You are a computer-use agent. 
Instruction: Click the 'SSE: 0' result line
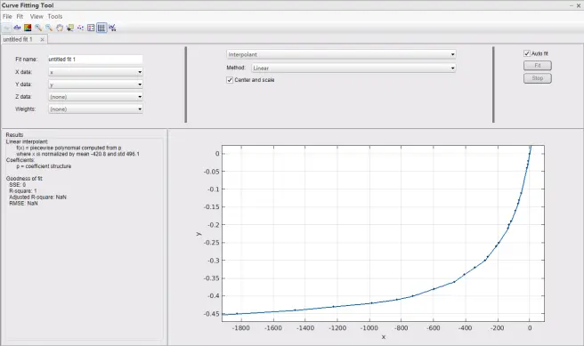point(18,184)
